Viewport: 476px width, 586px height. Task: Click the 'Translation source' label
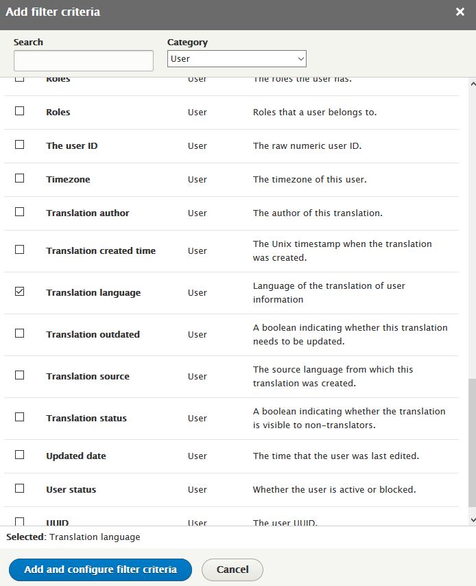coord(88,376)
